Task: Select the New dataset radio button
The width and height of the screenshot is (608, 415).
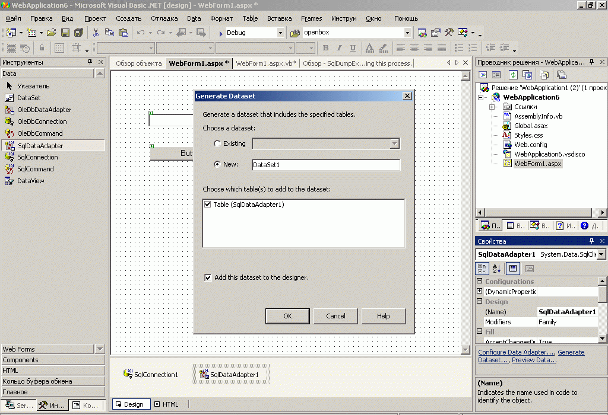Action: 217,165
